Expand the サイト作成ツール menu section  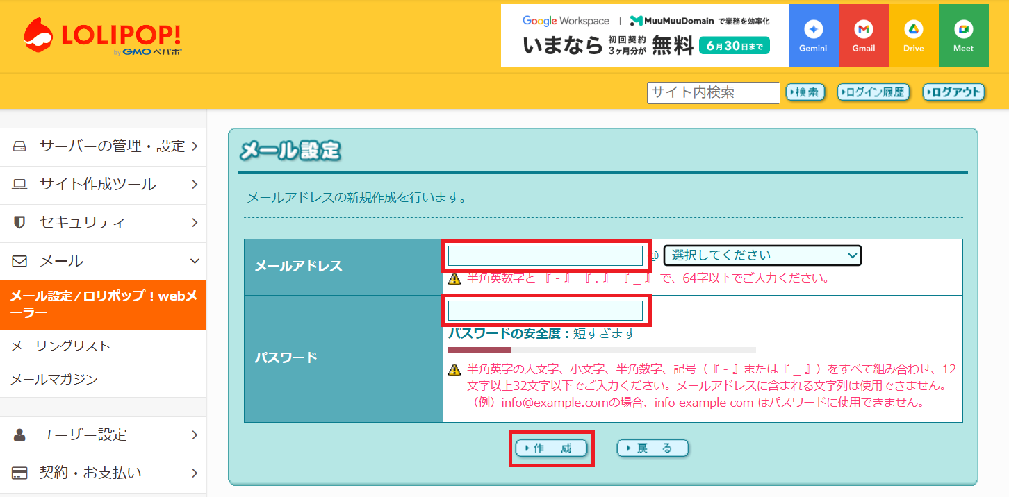[x=103, y=185]
